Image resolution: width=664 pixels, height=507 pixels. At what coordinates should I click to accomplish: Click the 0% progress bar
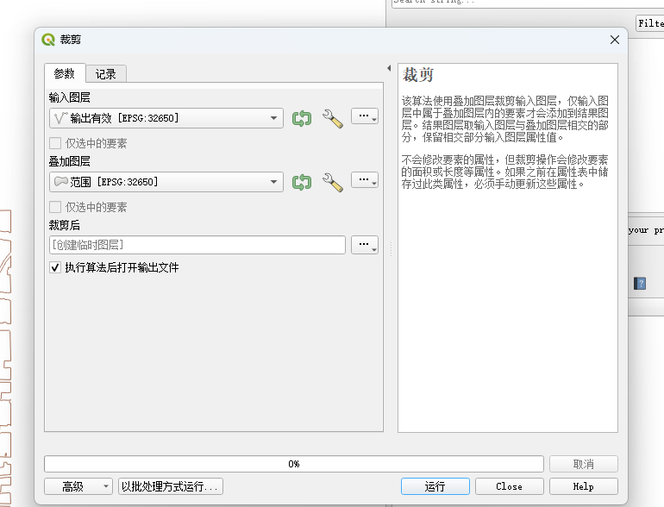point(293,464)
